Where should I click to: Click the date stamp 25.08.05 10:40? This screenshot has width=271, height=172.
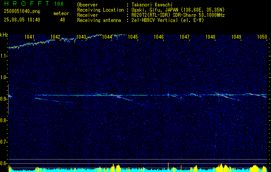click(22, 20)
